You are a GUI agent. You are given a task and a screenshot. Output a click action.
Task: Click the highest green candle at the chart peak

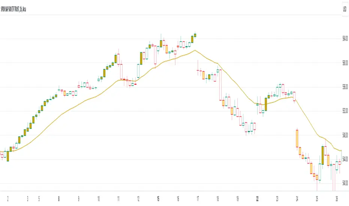click(195, 35)
